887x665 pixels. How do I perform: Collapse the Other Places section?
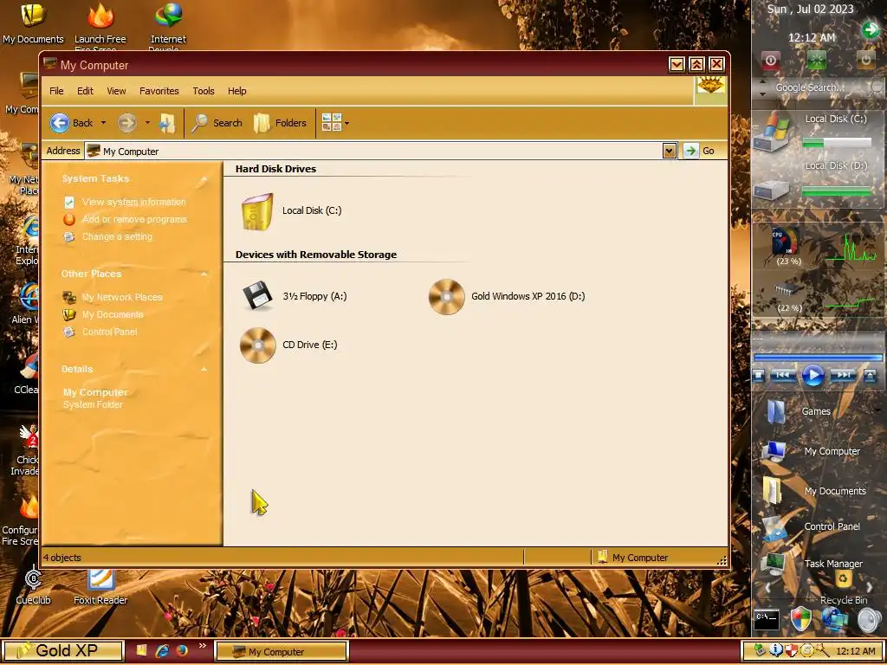tap(204, 274)
